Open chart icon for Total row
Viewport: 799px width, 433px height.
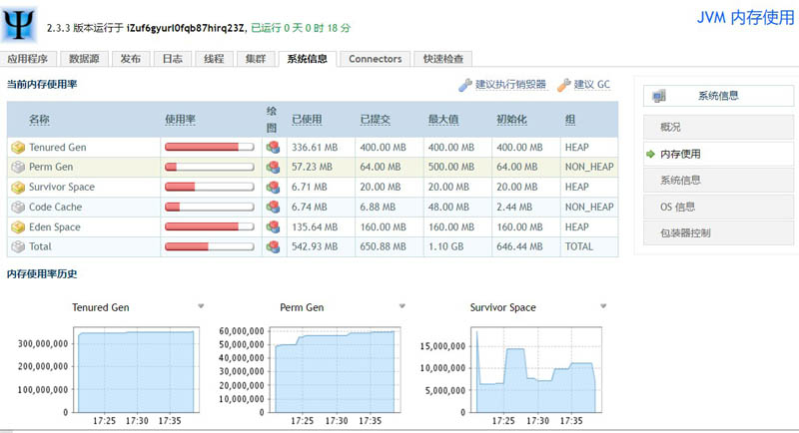click(x=273, y=246)
